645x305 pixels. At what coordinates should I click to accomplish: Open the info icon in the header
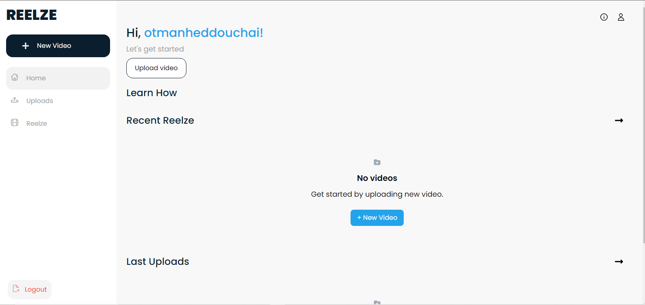click(604, 17)
